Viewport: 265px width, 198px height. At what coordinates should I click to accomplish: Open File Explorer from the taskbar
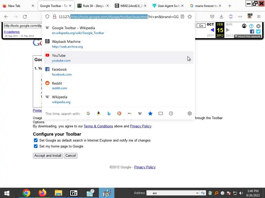pos(58,193)
